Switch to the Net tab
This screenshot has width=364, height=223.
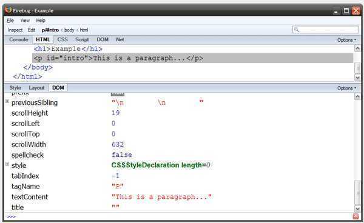(x=120, y=39)
